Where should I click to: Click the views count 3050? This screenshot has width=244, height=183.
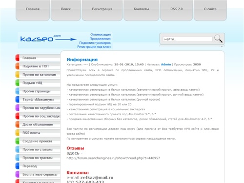(x=197, y=64)
